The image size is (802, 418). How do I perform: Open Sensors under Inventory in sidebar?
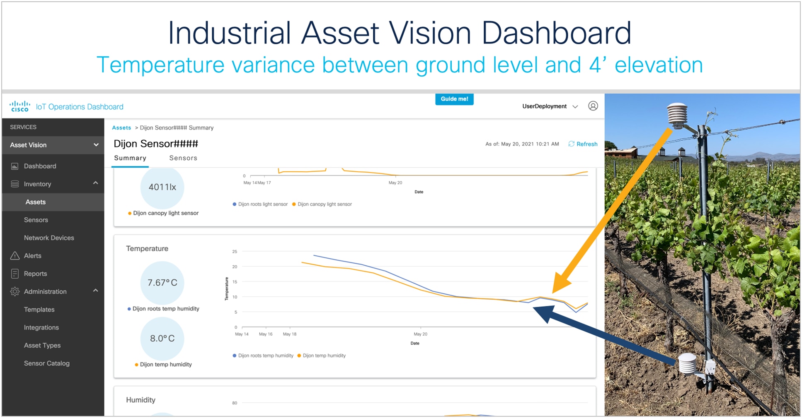pyautogui.click(x=36, y=220)
